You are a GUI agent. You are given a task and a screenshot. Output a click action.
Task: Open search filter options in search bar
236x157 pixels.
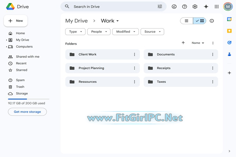160,7
